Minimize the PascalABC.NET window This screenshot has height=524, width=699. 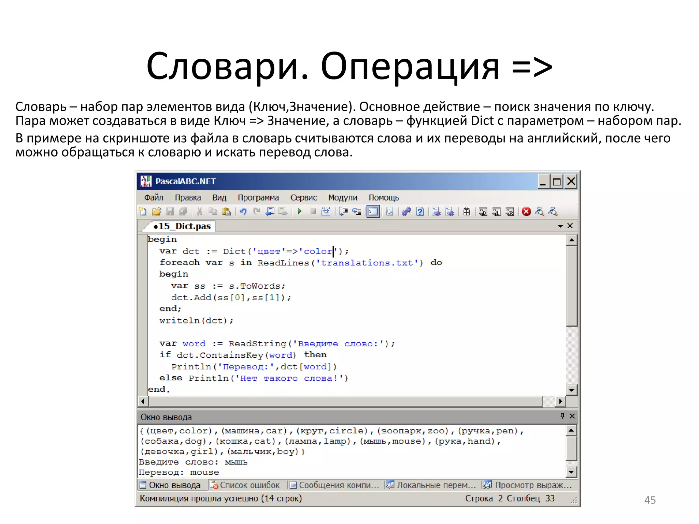[544, 181]
